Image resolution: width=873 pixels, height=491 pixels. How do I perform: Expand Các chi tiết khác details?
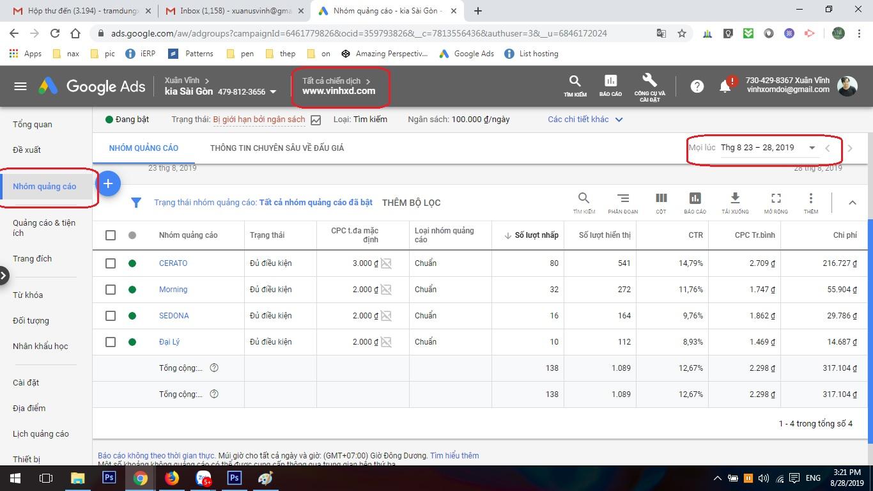(585, 120)
